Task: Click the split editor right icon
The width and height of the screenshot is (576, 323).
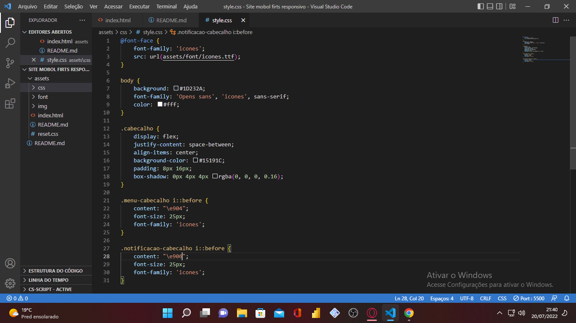Action: [555, 20]
